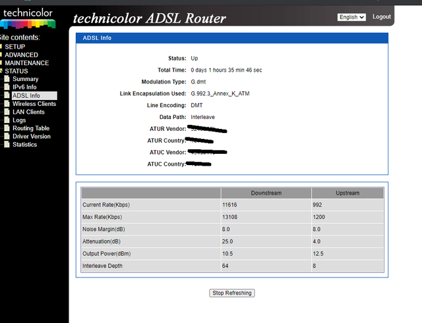Click the ADVANCED folder icon
Screen dimensions: 422x323
[1, 55]
